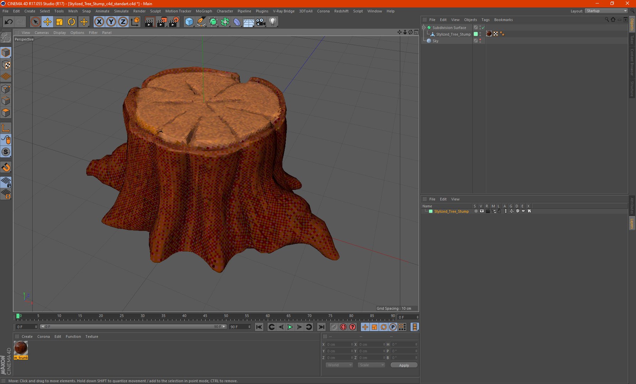Select the Live Selection tool
Viewport: 636px width, 384px height.
(35, 22)
